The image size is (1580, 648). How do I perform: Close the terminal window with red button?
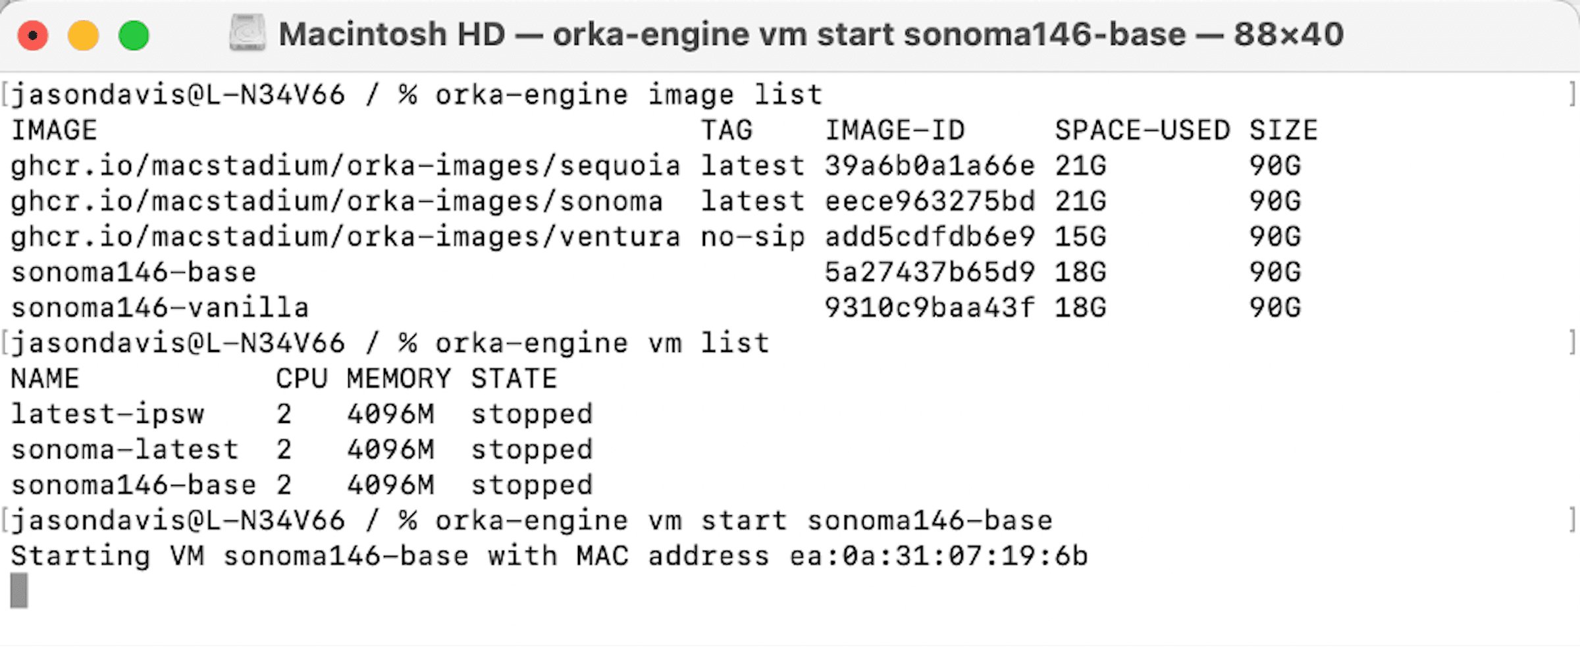click(x=33, y=35)
